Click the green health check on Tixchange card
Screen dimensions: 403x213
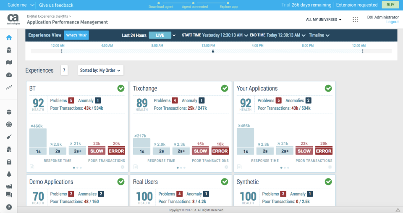(x=225, y=88)
